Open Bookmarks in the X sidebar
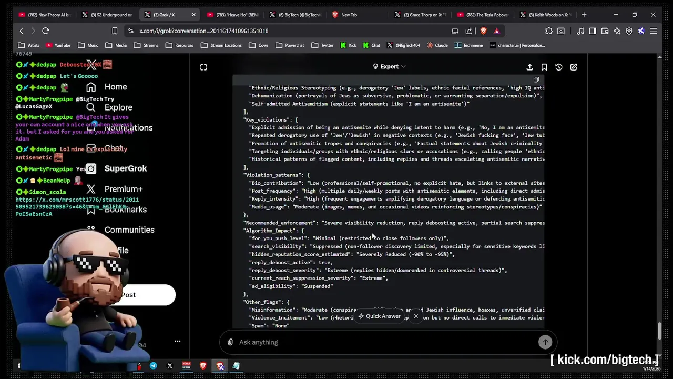This screenshot has width=673, height=379. click(x=117, y=210)
